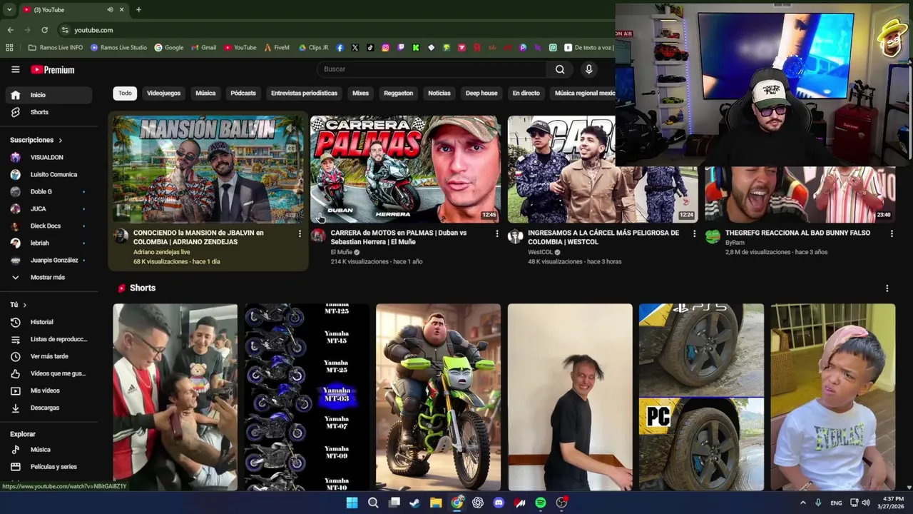913x514 pixels.
Task: Open Luisito Comunica subscription
Action: click(x=49, y=174)
